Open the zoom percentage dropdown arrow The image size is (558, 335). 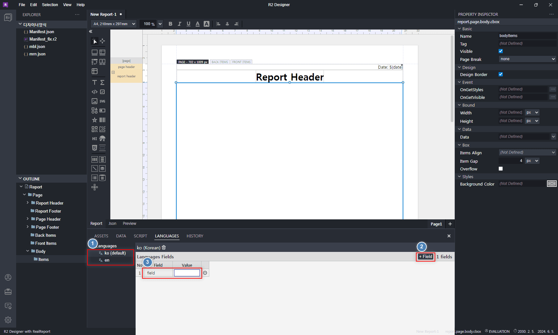160,24
